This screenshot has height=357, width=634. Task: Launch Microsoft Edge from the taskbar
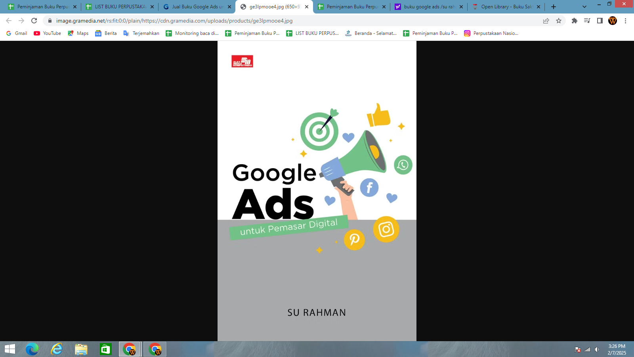32,349
